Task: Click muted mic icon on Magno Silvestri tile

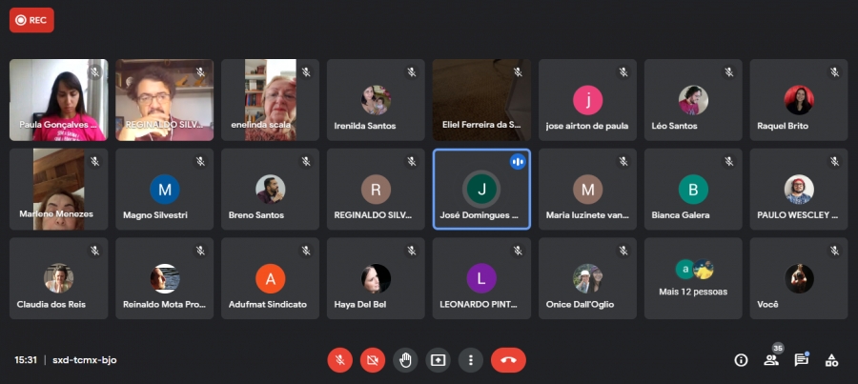Action: tap(200, 161)
